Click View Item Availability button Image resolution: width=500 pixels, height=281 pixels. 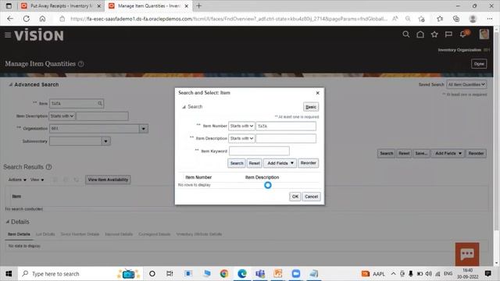(108, 180)
